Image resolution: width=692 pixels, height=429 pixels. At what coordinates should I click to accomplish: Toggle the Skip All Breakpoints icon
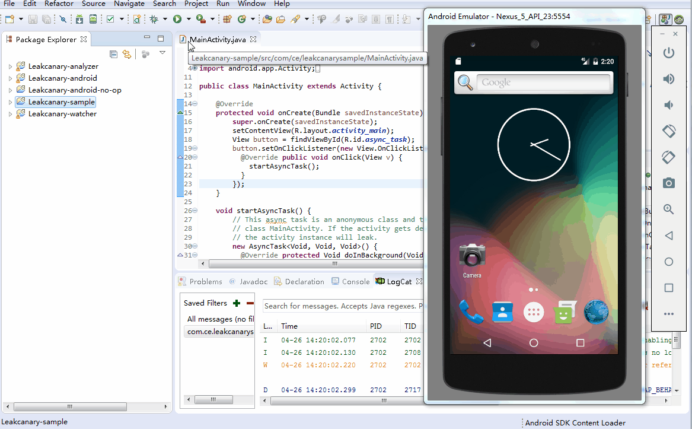click(63, 19)
